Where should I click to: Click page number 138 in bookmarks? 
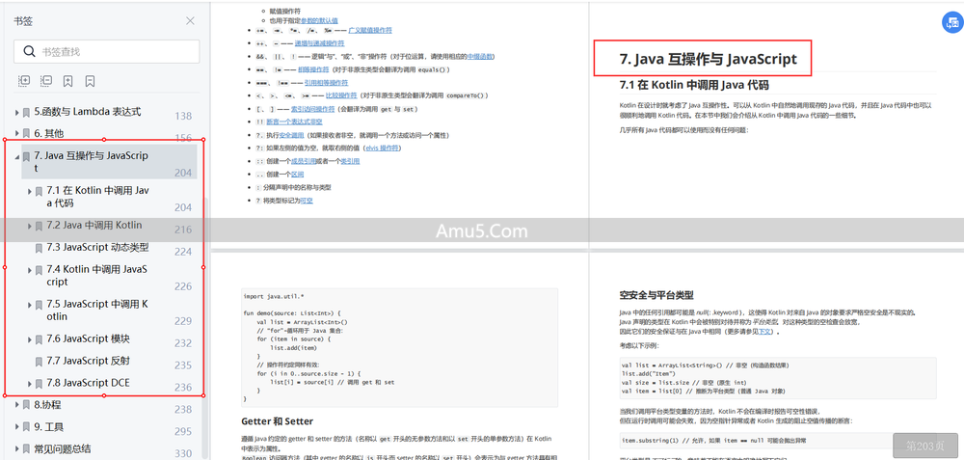[183, 117]
